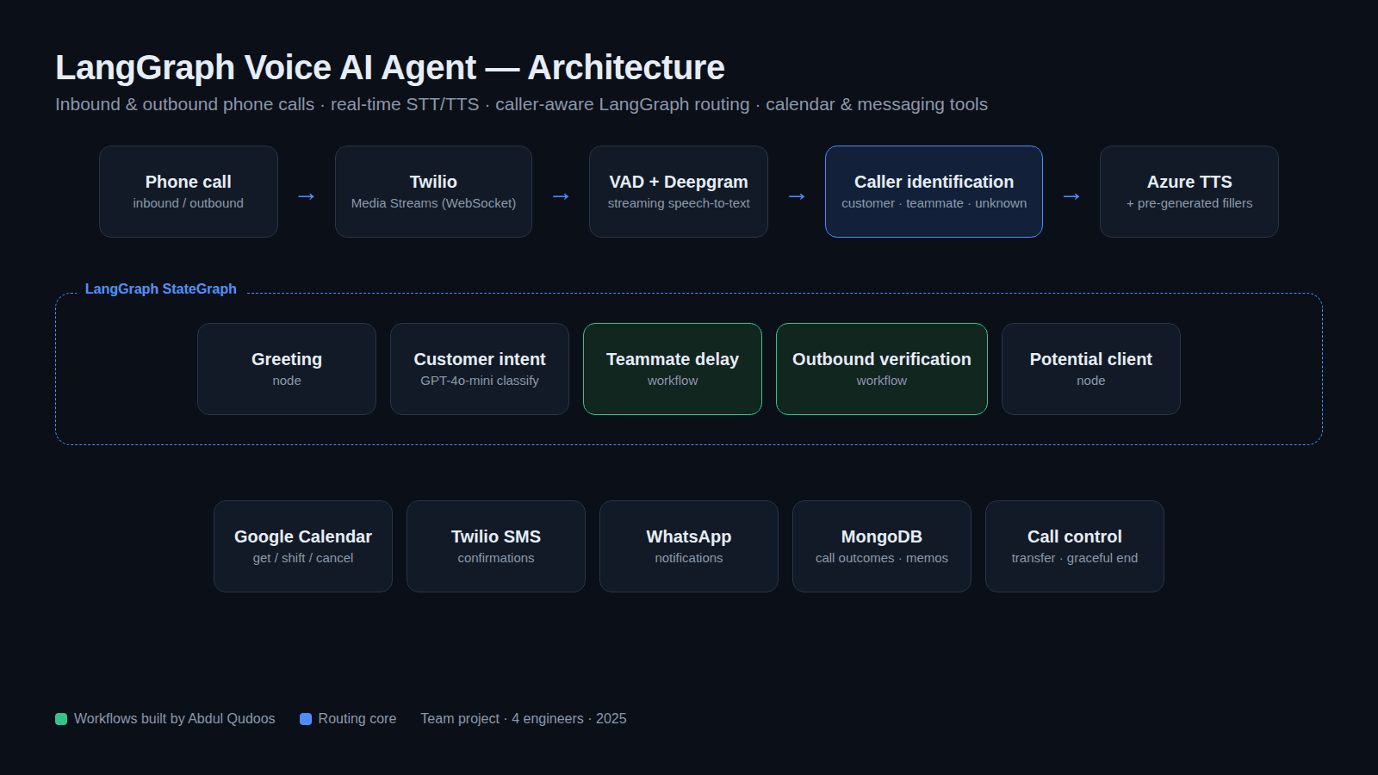Click the 'transfer · graceful end' subtitle
This screenshot has height=775, width=1378.
[1075, 558]
